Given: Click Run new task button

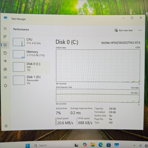Looking at the screenshot, I should pos(124,30).
